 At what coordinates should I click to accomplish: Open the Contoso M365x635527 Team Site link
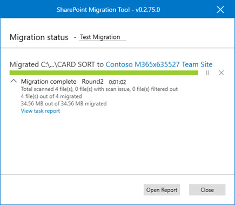[159, 64]
